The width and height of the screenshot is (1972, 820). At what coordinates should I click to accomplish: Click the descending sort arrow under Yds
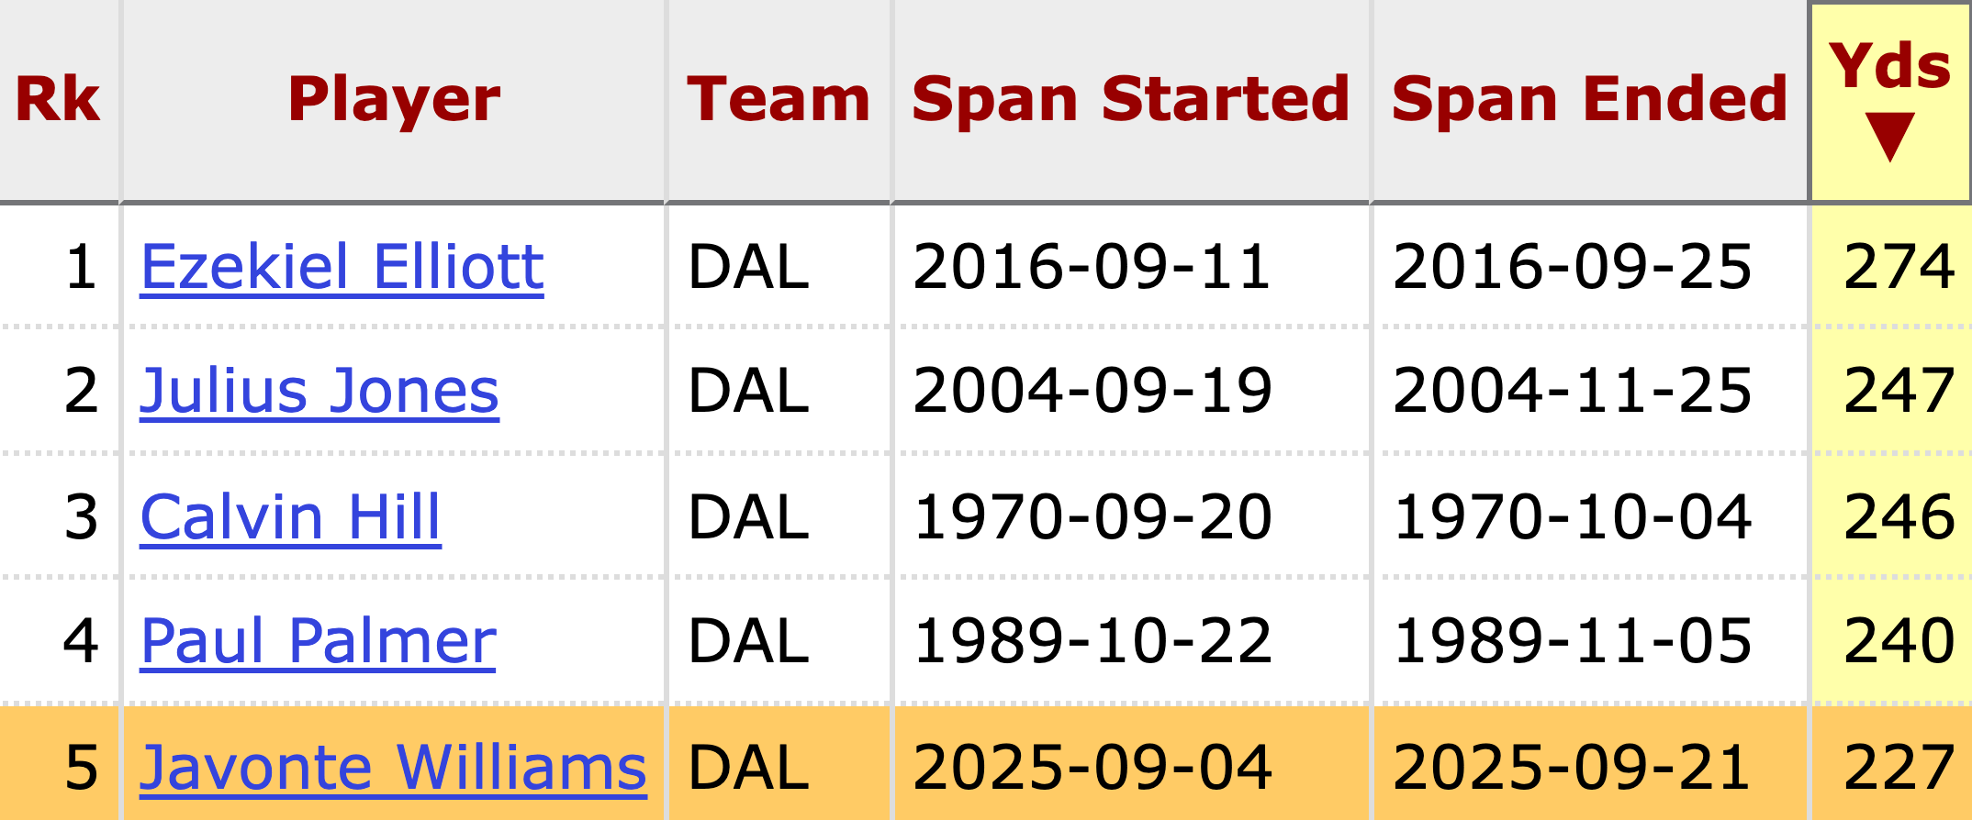(x=1889, y=138)
